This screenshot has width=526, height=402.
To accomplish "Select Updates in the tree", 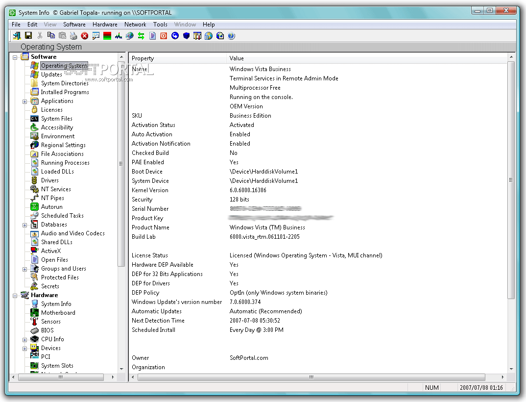I will click(x=51, y=75).
